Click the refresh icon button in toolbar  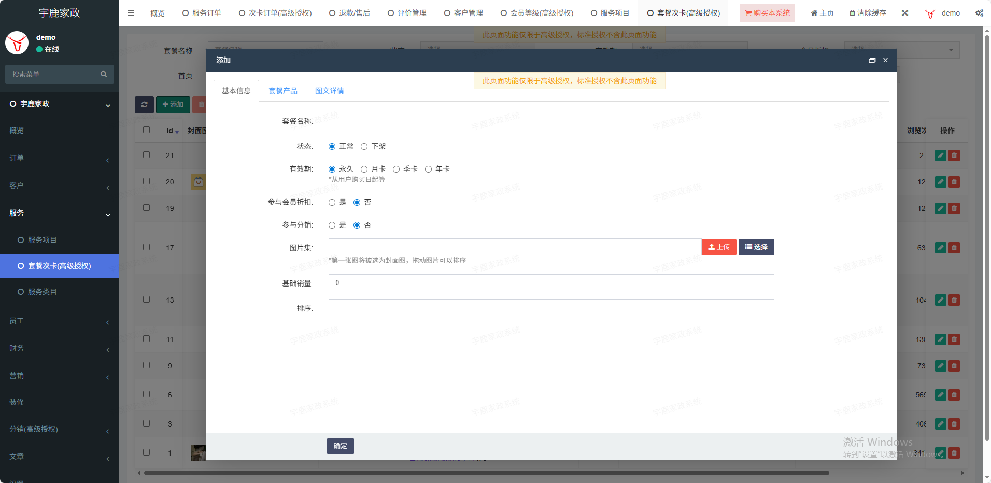[144, 105]
